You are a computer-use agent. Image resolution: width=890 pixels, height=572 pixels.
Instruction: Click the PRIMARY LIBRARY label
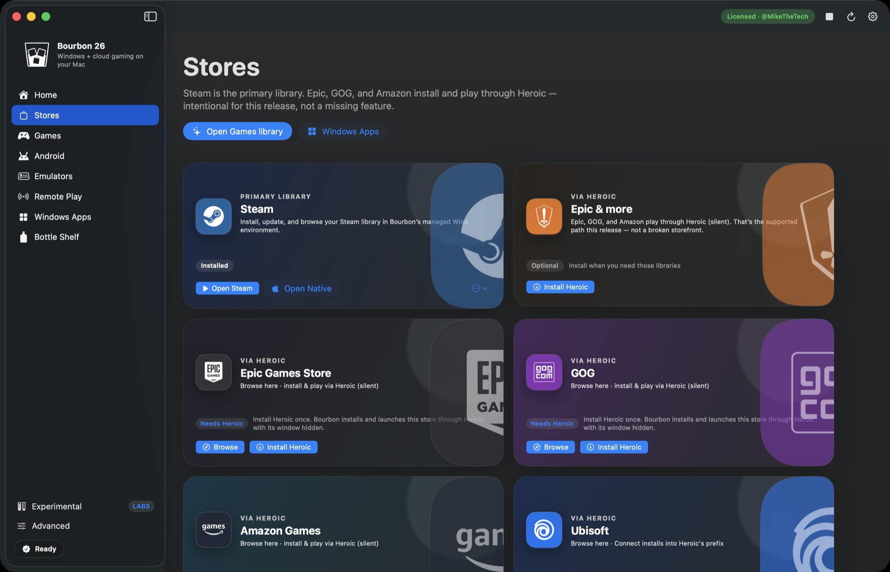click(x=275, y=196)
